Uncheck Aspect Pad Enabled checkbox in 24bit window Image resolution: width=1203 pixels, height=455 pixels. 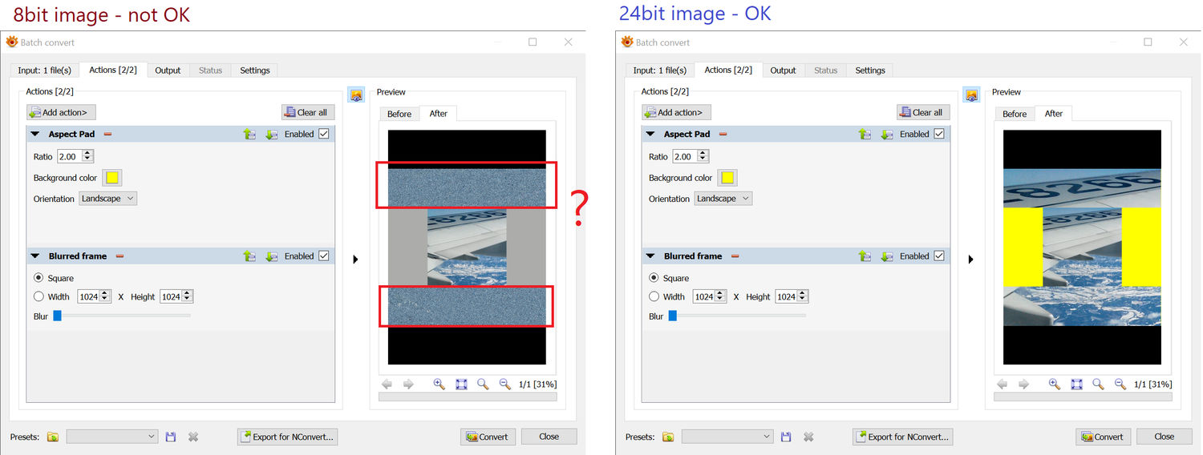(x=939, y=134)
